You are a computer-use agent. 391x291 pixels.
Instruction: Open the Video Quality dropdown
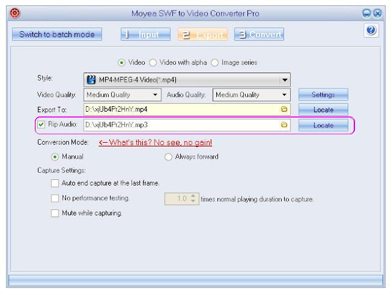[x=155, y=95]
